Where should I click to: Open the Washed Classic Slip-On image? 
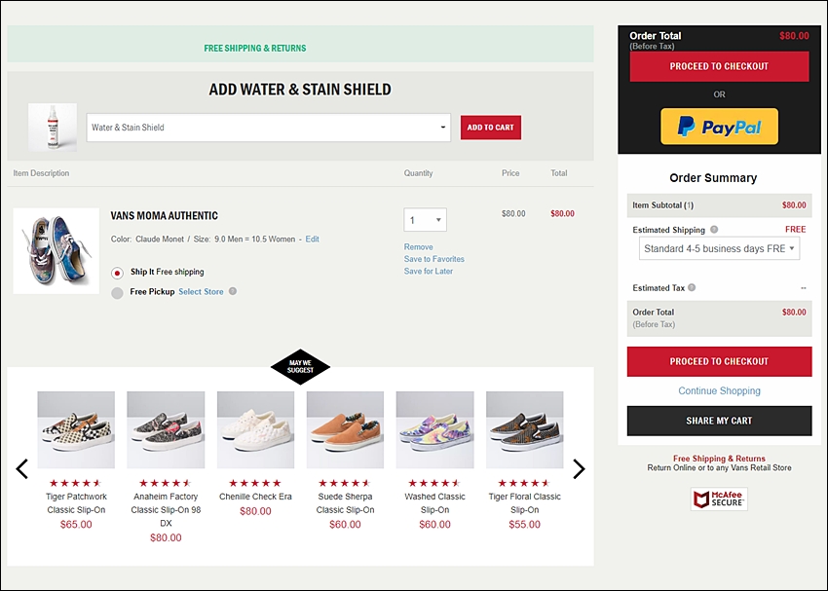tap(435, 429)
